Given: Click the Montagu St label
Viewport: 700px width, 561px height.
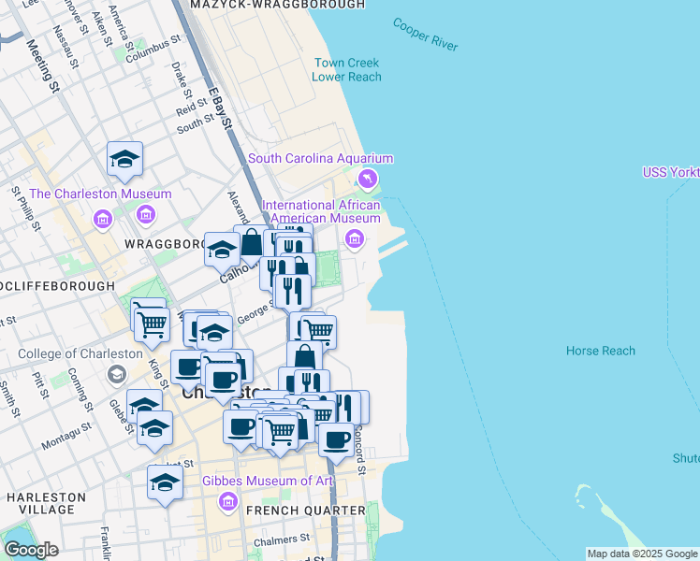Looking at the screenshot, I should click(66, 436).
